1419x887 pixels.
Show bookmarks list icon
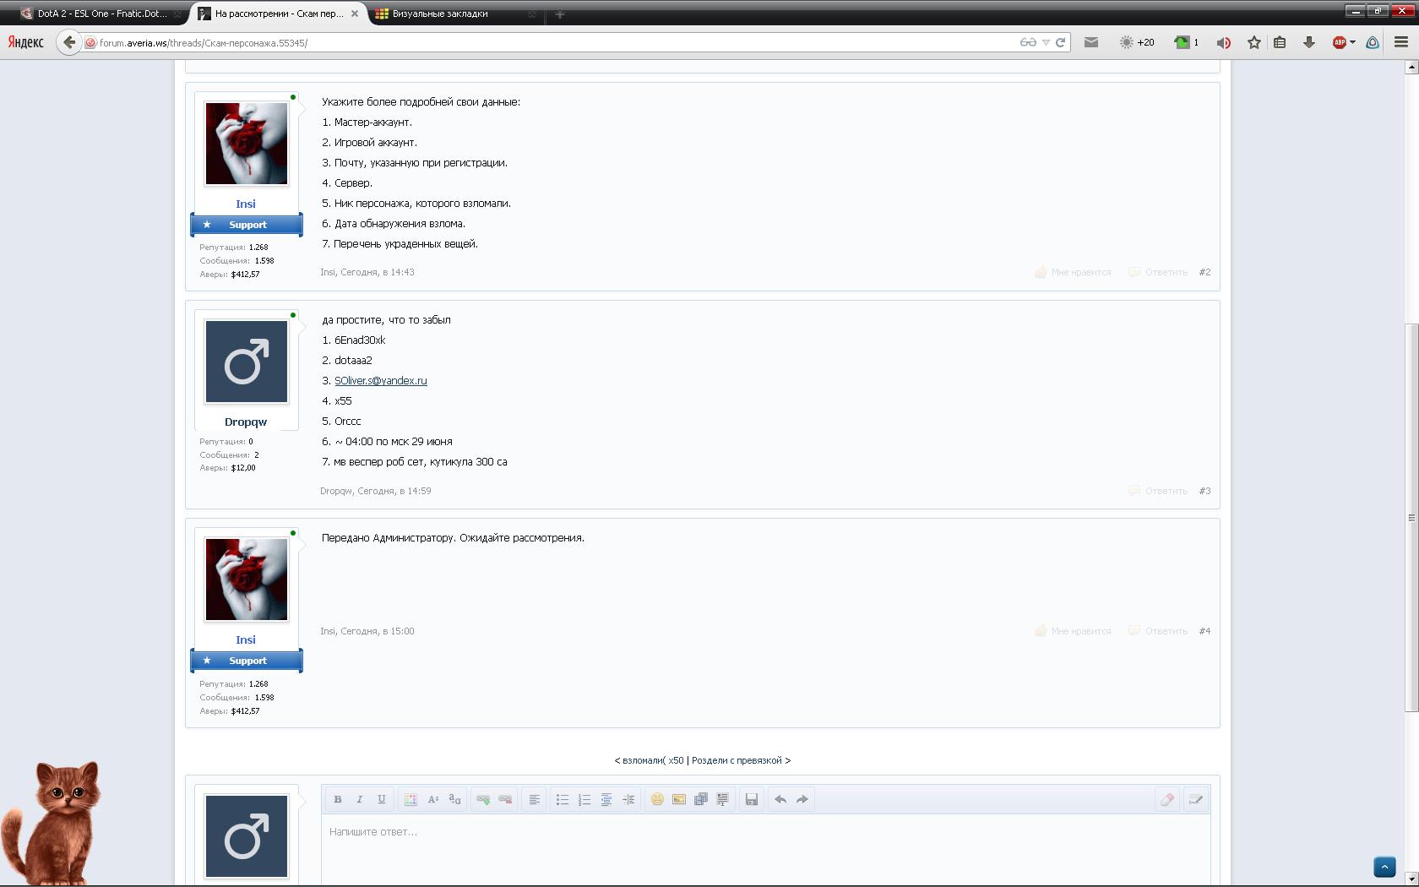[x=1280, y=42]
